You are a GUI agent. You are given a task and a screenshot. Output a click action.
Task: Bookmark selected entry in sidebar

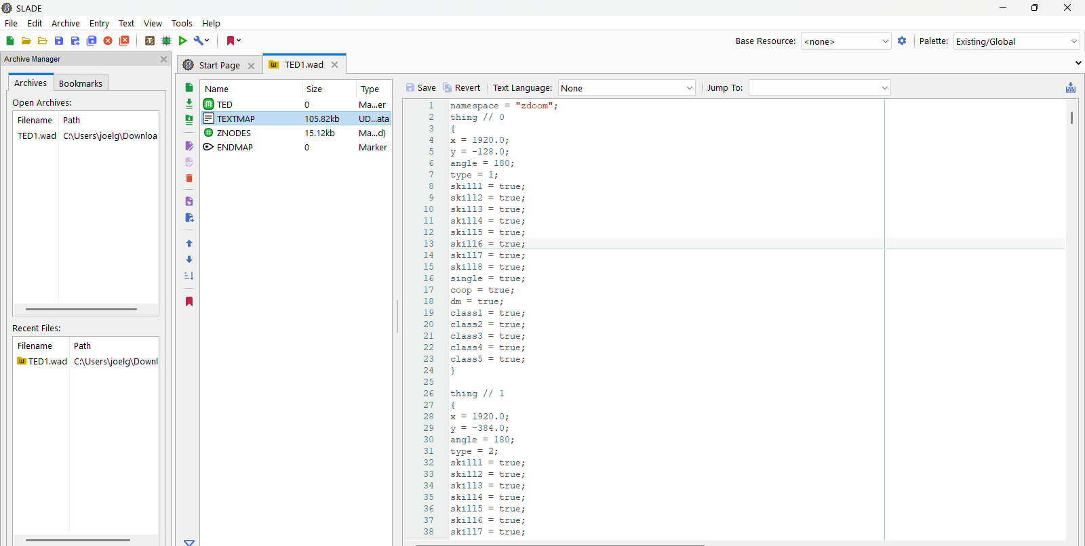click(189, 301)
